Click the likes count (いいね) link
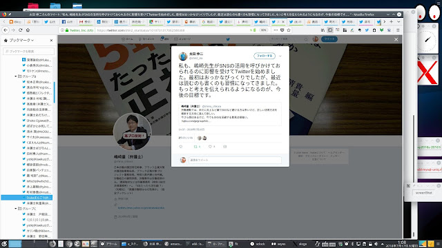 [186, 138]
